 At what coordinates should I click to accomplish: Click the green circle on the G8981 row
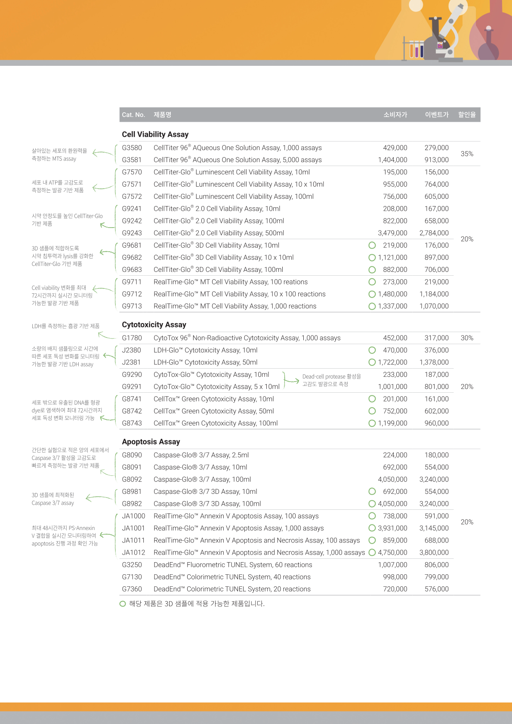coord(372,491)
